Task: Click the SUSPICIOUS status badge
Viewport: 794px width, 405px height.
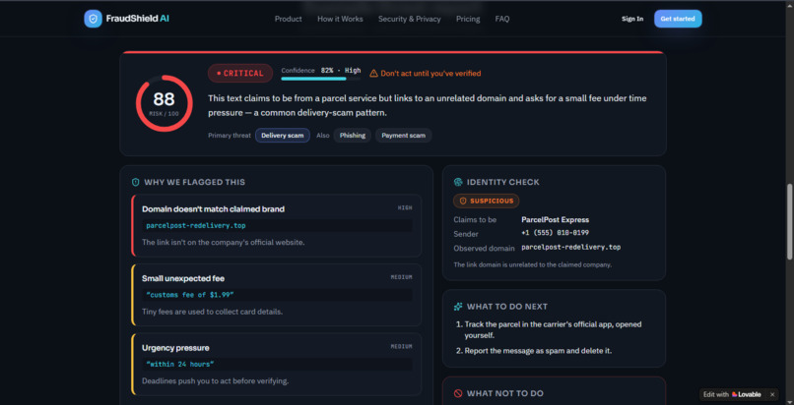Action: coord(486,201)
